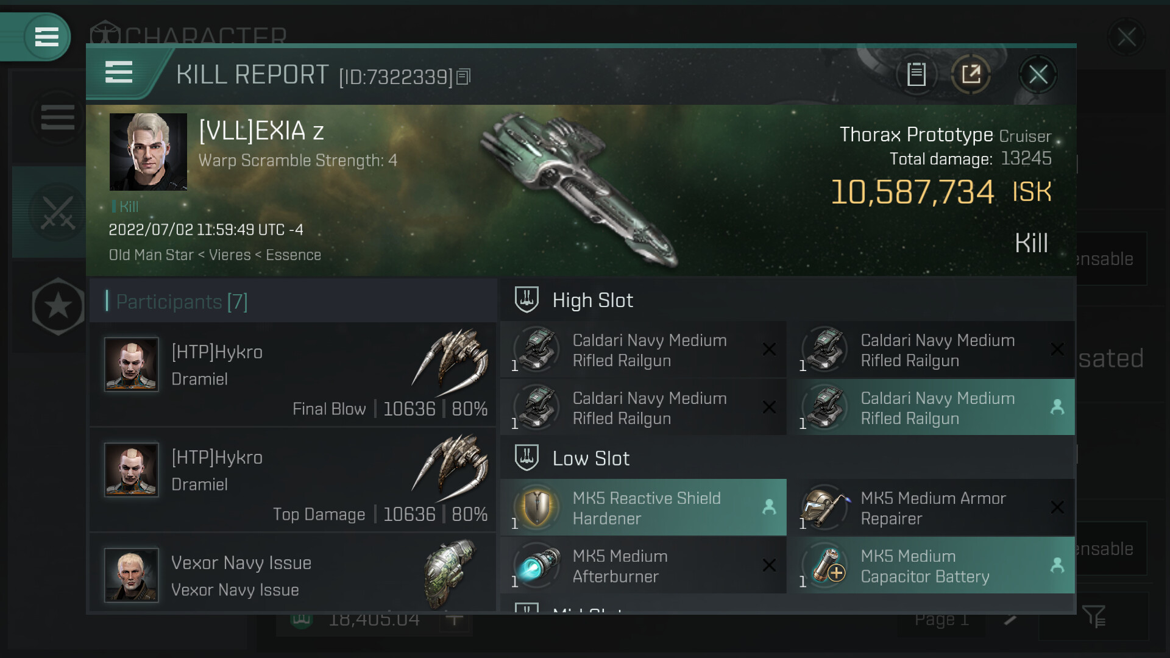Image resolution: width=1170 pixels, height=658 pixels.
Task: Open the crossed swords combat sidebar tab
Action: pos(57,213)
